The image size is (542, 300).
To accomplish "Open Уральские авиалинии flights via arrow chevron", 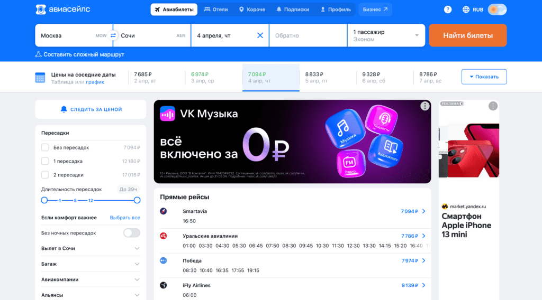I will tap(424, 236).
